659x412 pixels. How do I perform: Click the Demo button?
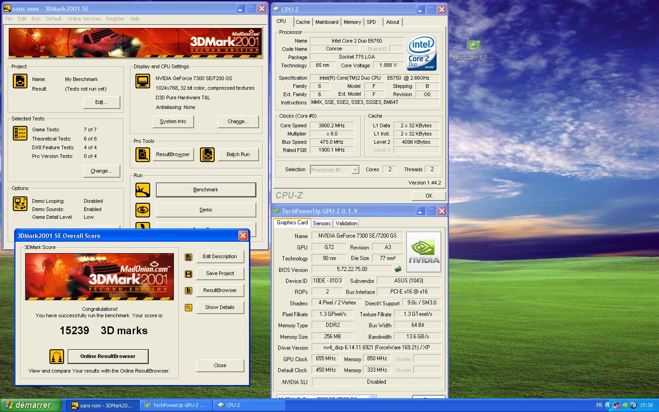pyautogui.click(x=206, y=210)
